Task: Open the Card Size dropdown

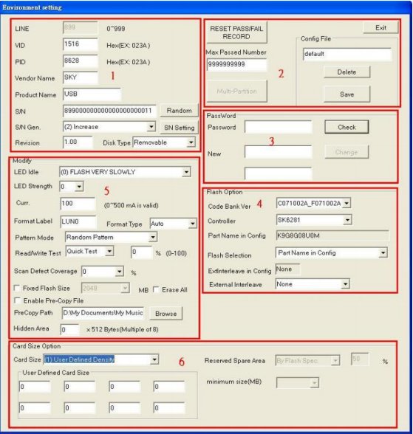Action: click(x=154, y=359)
